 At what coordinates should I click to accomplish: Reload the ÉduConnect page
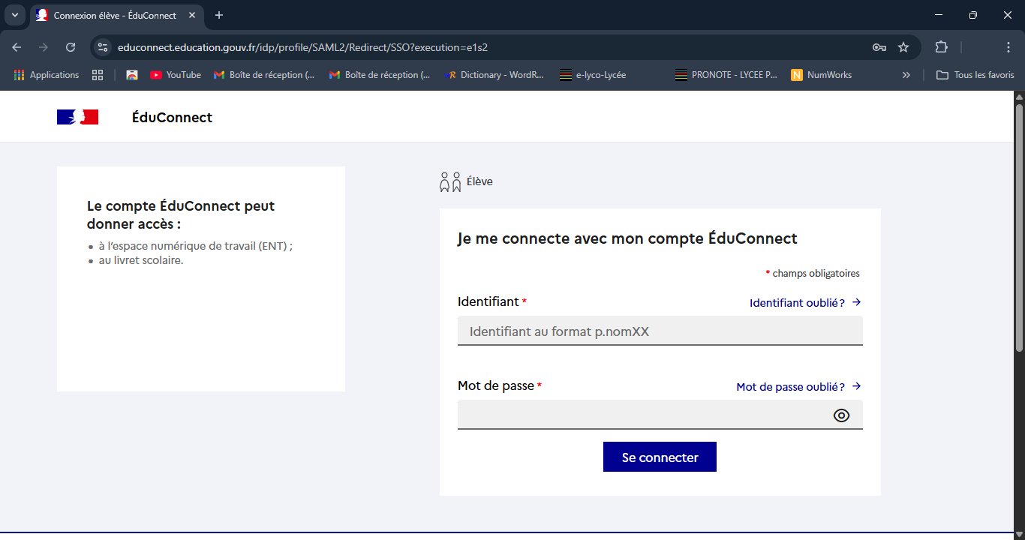(71, 47)
